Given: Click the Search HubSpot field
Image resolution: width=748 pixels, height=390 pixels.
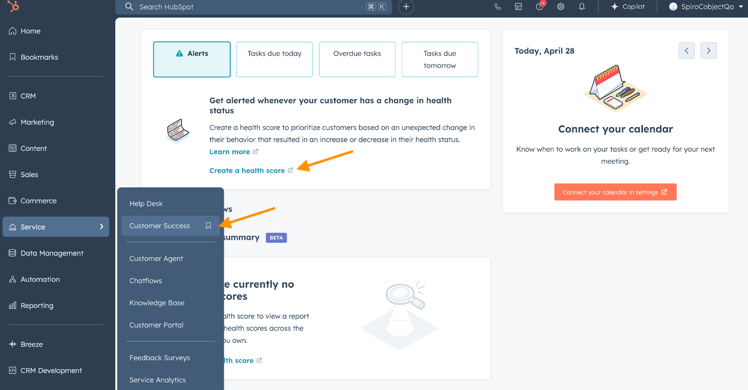Looking at the screenshot, I should [x=254, y=7].
